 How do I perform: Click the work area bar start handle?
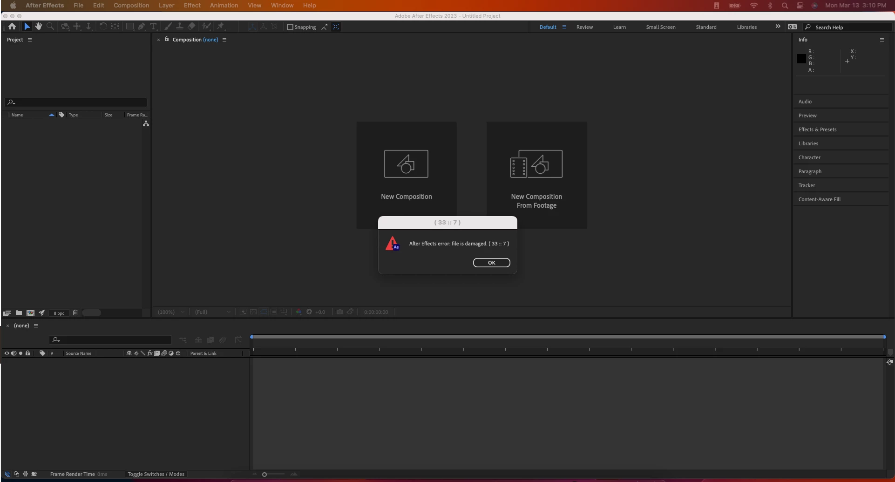coord(251,336)
